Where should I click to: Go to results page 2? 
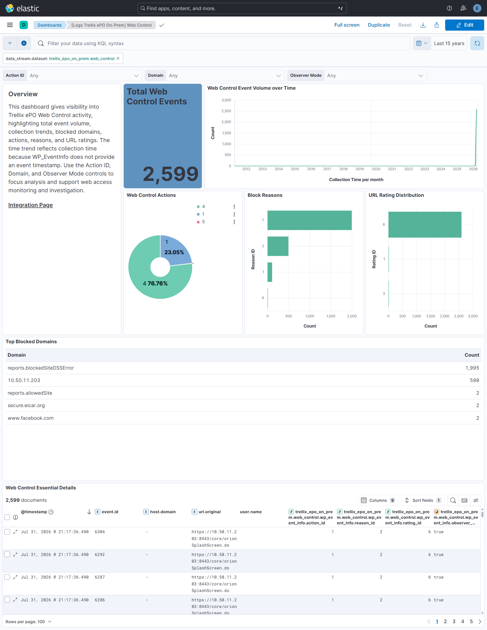click(x=445, y=622)
